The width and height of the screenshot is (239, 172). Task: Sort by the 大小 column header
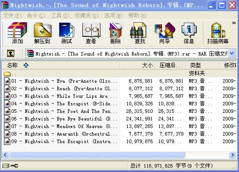(x=138, y=65)
